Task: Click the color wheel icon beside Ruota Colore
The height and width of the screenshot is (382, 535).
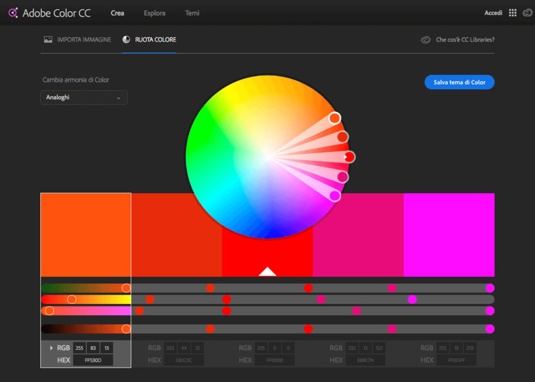Action: pyautogui.click(x=126, y=40)
